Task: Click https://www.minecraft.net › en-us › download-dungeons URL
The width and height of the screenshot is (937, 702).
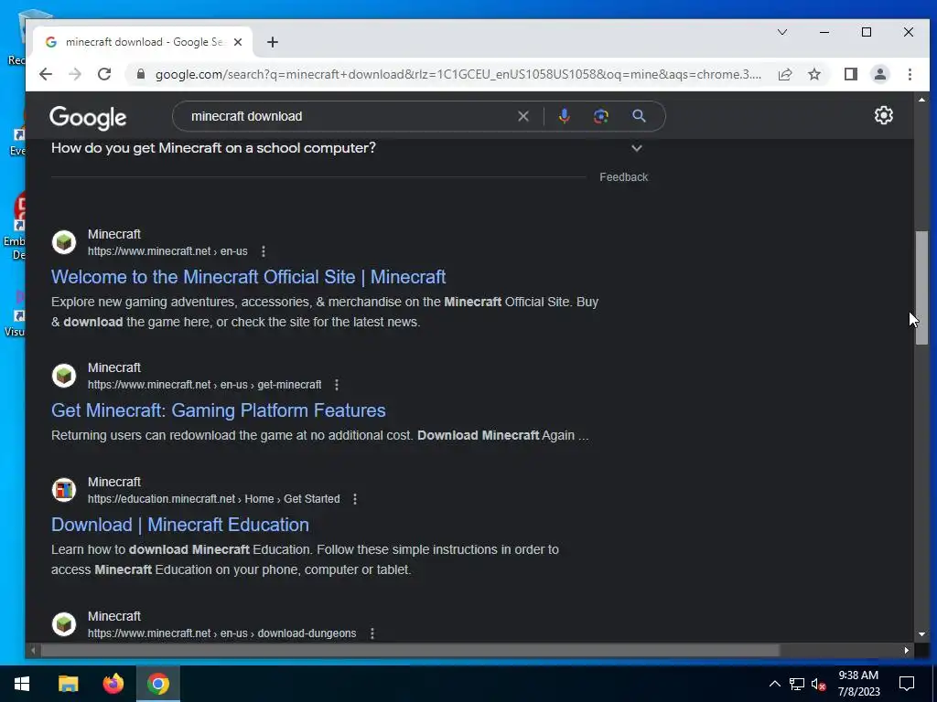Action: coord(221,633)
